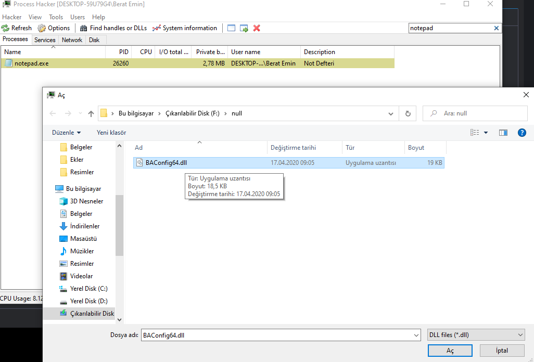Open the System information graph

(185, 28)
